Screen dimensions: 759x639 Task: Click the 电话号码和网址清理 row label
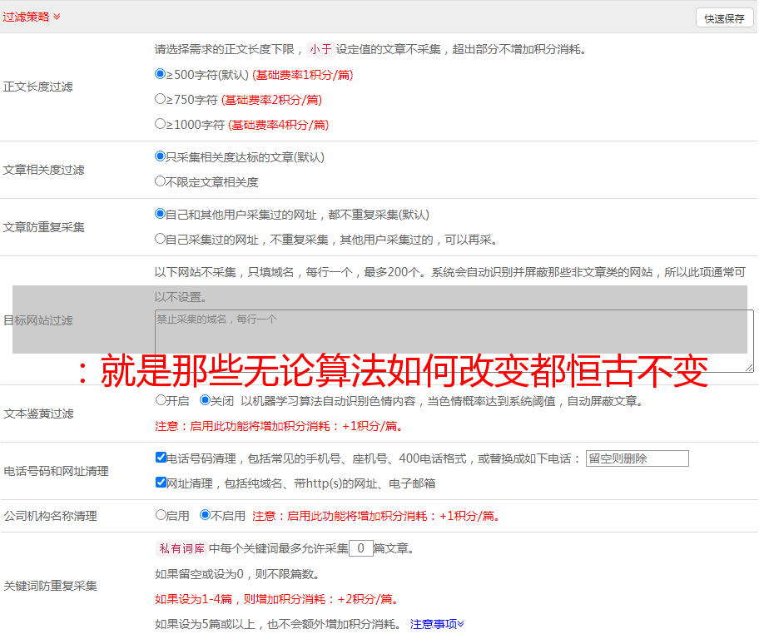(56, 472)
